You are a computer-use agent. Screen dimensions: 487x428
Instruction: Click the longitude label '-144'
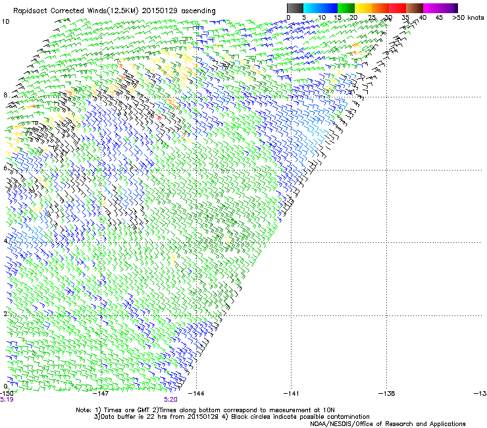coord(196,394)
